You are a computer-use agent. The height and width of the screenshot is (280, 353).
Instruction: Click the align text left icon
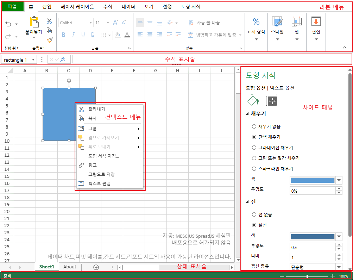[x=140, y=35]
